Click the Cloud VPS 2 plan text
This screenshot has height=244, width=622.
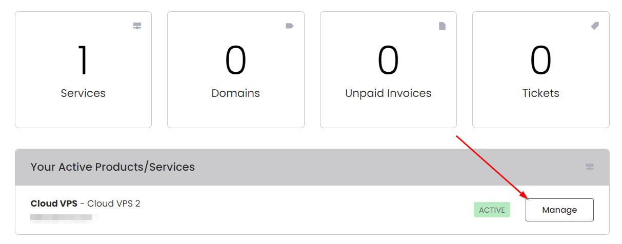[x=114, y=204]
